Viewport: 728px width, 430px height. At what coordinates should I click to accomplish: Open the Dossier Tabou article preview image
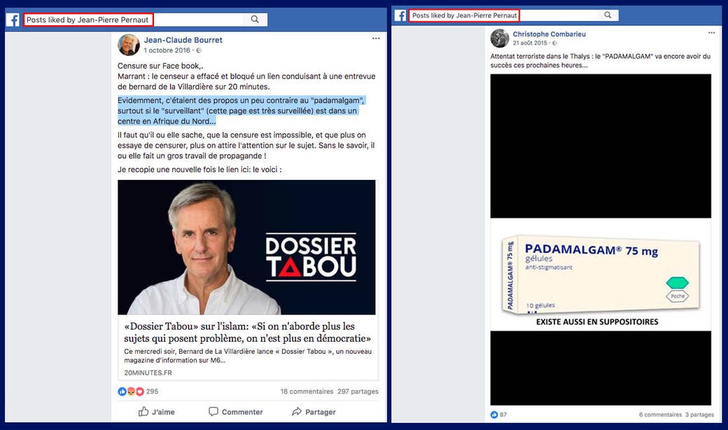click(x=246, y=247)
